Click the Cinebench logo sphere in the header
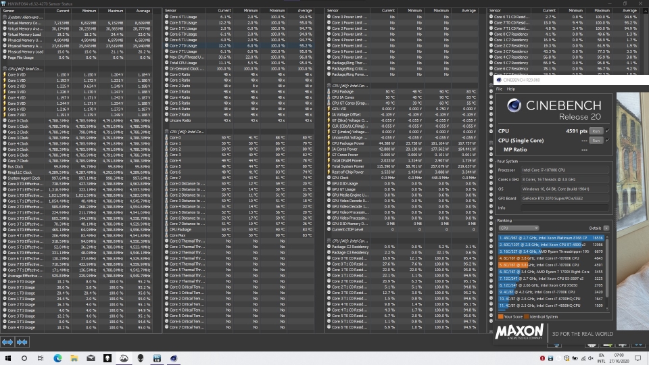Viewport: 649px width, 365px height. (x=514, y=106)
